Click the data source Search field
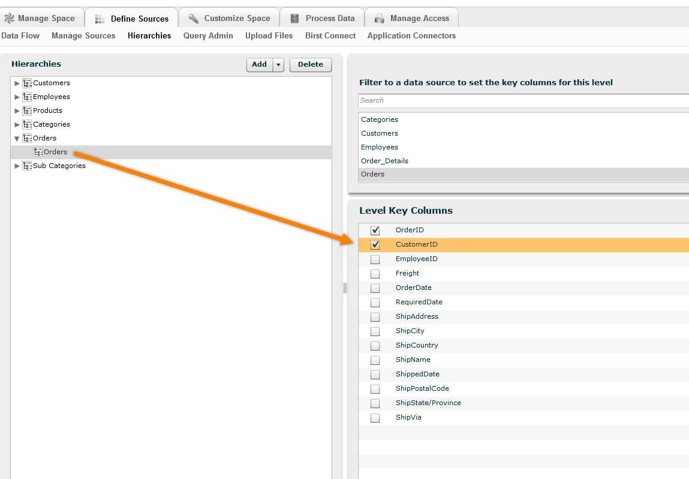Image resolution: width=689 pixels, height=479 pixels. (523, 100)
